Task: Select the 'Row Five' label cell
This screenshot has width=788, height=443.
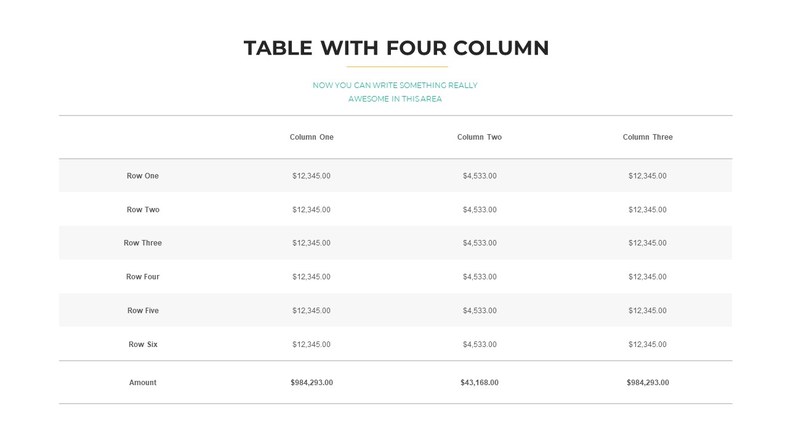Action: coord(143,311)
